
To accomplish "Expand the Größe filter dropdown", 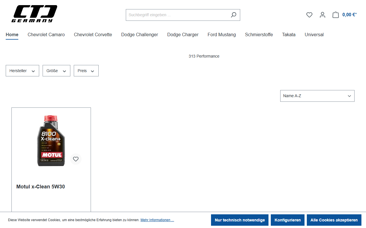I will [56, 71].
